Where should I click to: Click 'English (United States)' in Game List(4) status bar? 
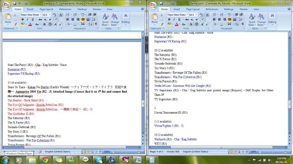[196, 152]
